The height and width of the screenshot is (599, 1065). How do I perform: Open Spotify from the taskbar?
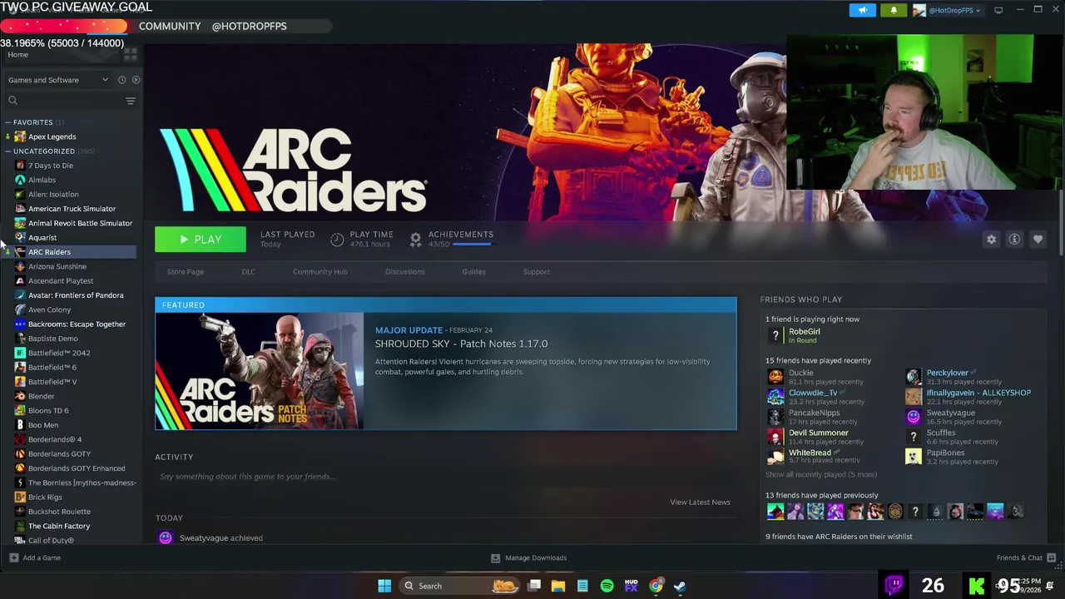[x=607, y=586]
